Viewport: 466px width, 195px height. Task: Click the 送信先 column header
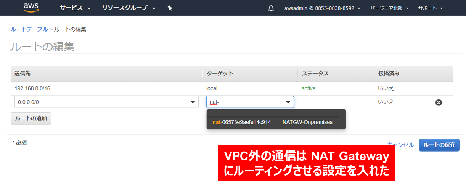pos(22,74)
